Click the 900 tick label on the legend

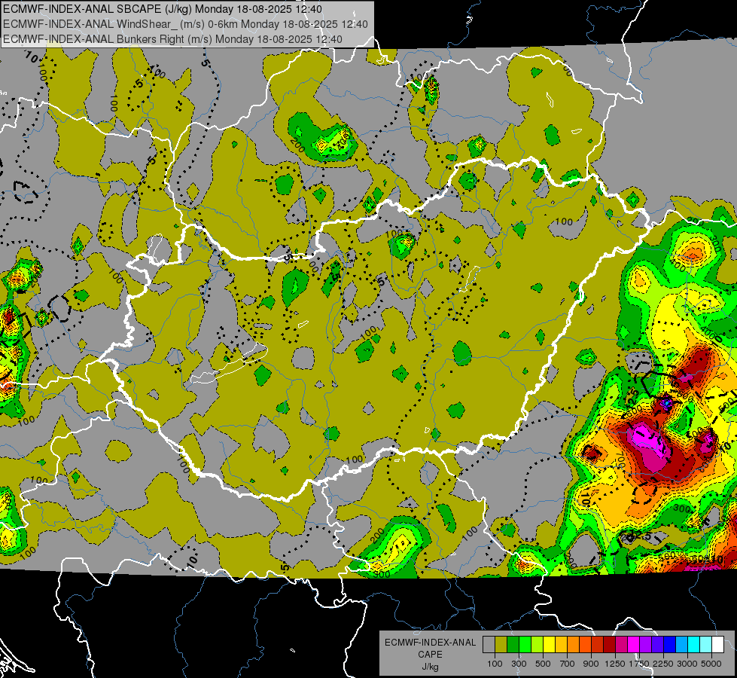[591, 664]
